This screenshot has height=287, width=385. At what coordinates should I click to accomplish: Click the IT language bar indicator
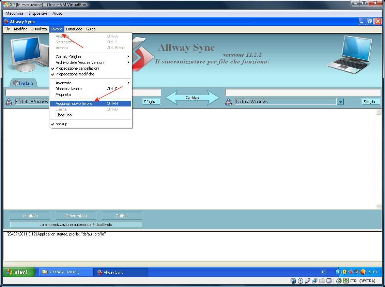323,272
